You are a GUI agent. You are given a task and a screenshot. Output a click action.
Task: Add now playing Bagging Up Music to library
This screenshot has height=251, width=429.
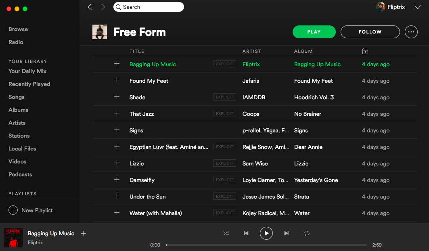[x=84, y=233]
